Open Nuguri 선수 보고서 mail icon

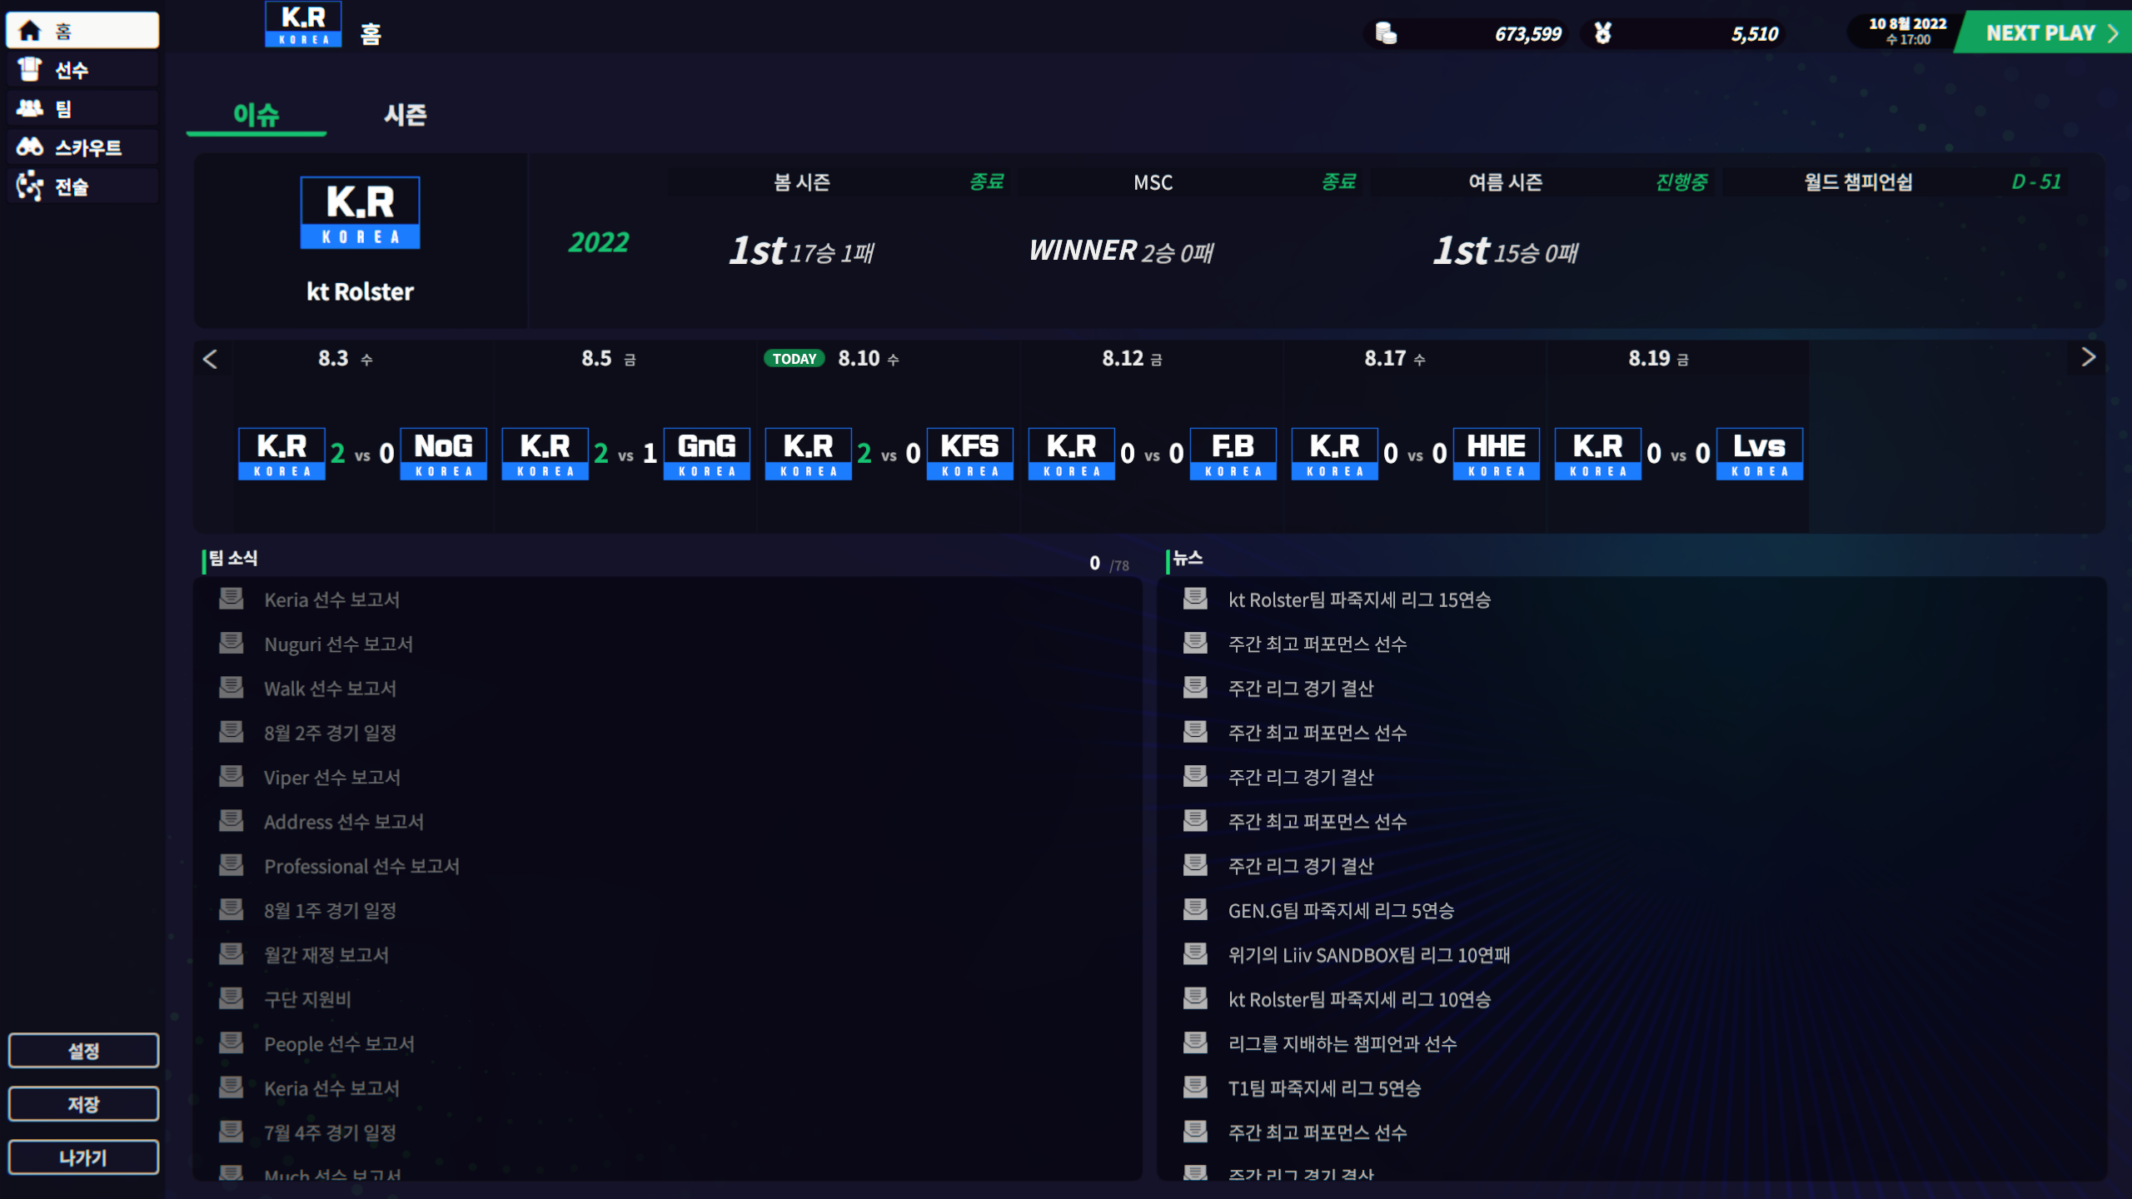point(232,643)
